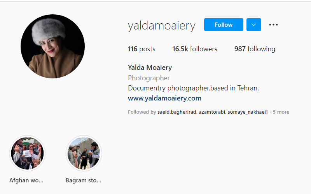Open the profile picture with fur hat
This screenshot has height=194, width=311.
[53, 46]
